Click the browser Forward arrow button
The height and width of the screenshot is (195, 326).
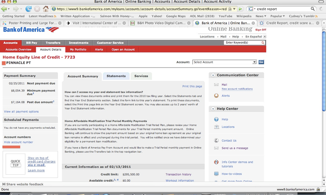pyautogui.click(x=15, y=9)
